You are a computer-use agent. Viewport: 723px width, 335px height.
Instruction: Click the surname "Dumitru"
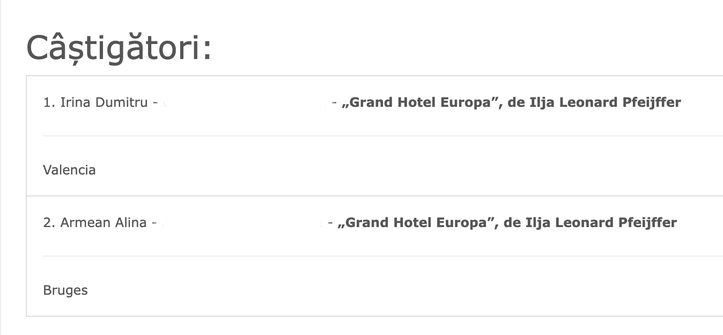coord(121,103)
